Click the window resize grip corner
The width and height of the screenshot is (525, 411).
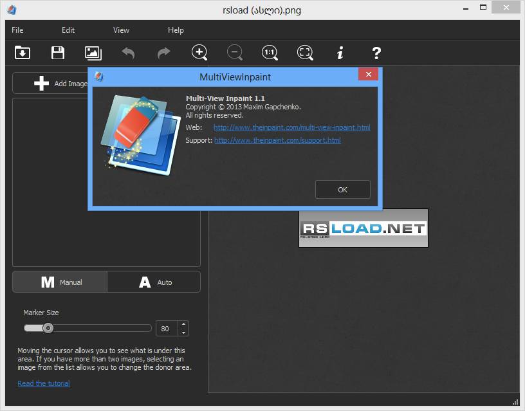[x=515, y=402]
